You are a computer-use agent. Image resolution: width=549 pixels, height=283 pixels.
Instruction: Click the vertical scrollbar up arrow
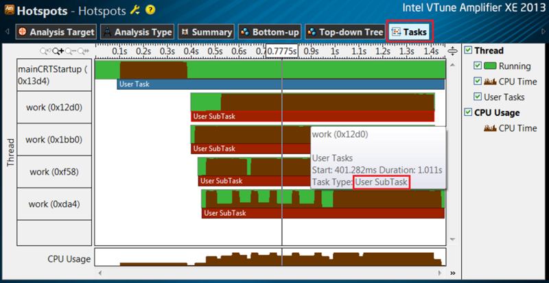pyautogui.click(x=452, y=65)
